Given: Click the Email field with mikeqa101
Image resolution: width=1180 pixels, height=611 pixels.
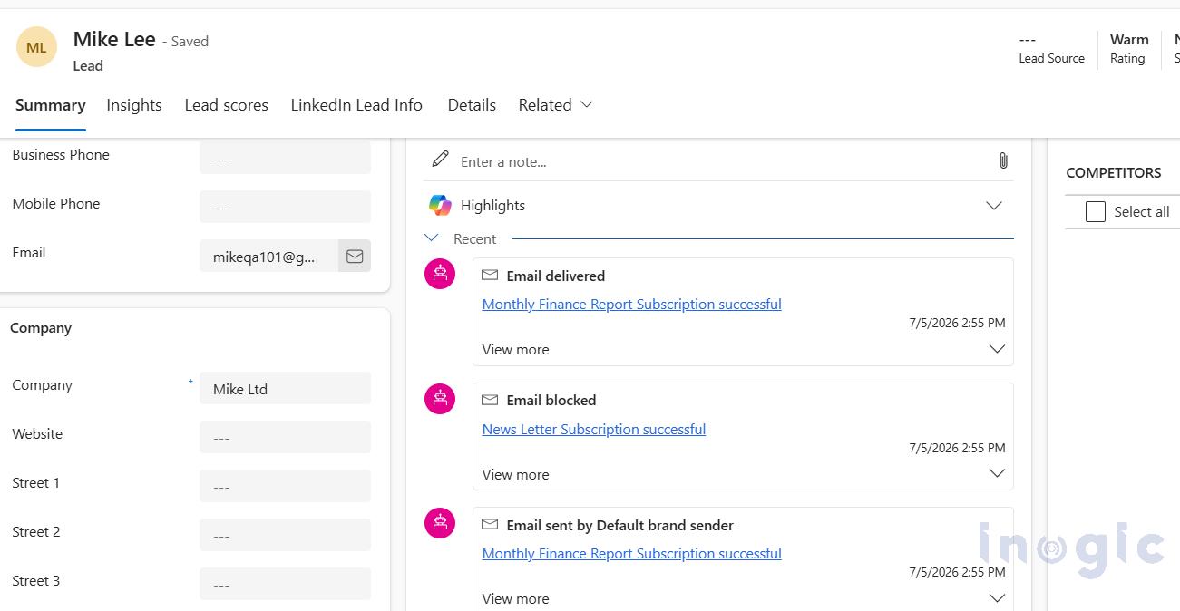Looking at the screenshot, I should [x=268, y=257].
